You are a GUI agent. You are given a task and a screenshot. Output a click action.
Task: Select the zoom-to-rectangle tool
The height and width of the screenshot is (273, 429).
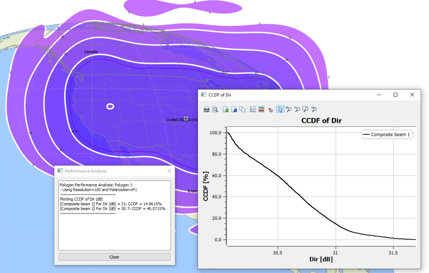tap(306, 110)
